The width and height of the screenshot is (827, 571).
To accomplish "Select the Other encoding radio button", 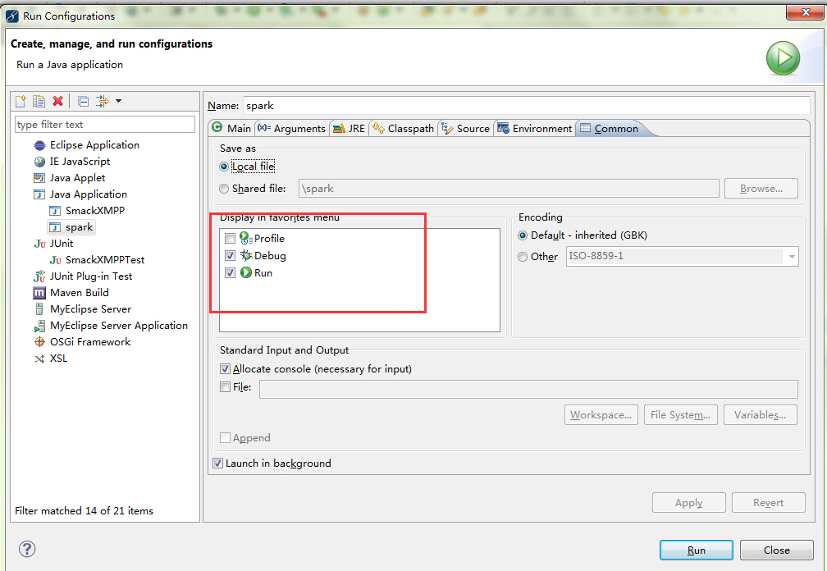I will click(x=523, y=257).
